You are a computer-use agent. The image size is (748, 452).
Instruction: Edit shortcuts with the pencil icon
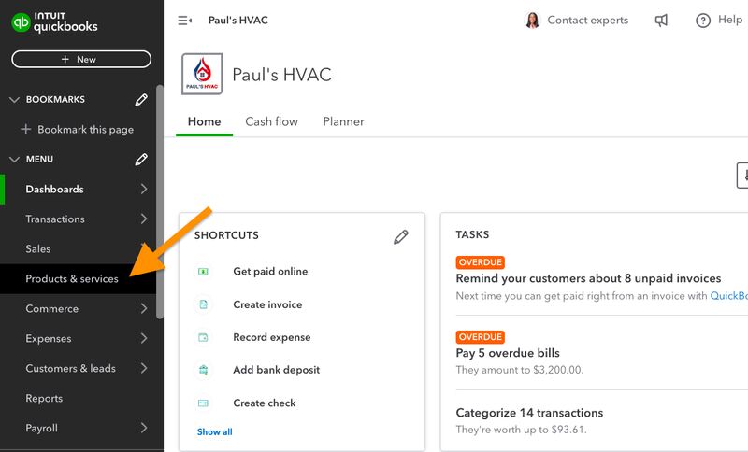[x=401, y=236]
